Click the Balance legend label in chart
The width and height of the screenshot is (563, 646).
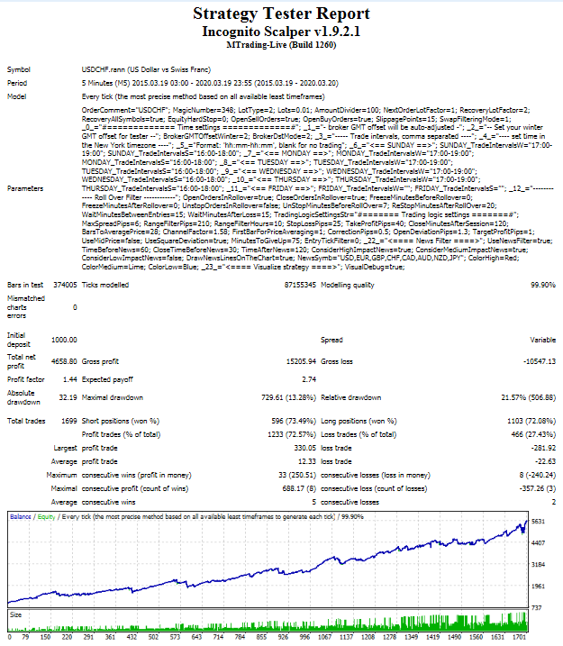[21, 517]
